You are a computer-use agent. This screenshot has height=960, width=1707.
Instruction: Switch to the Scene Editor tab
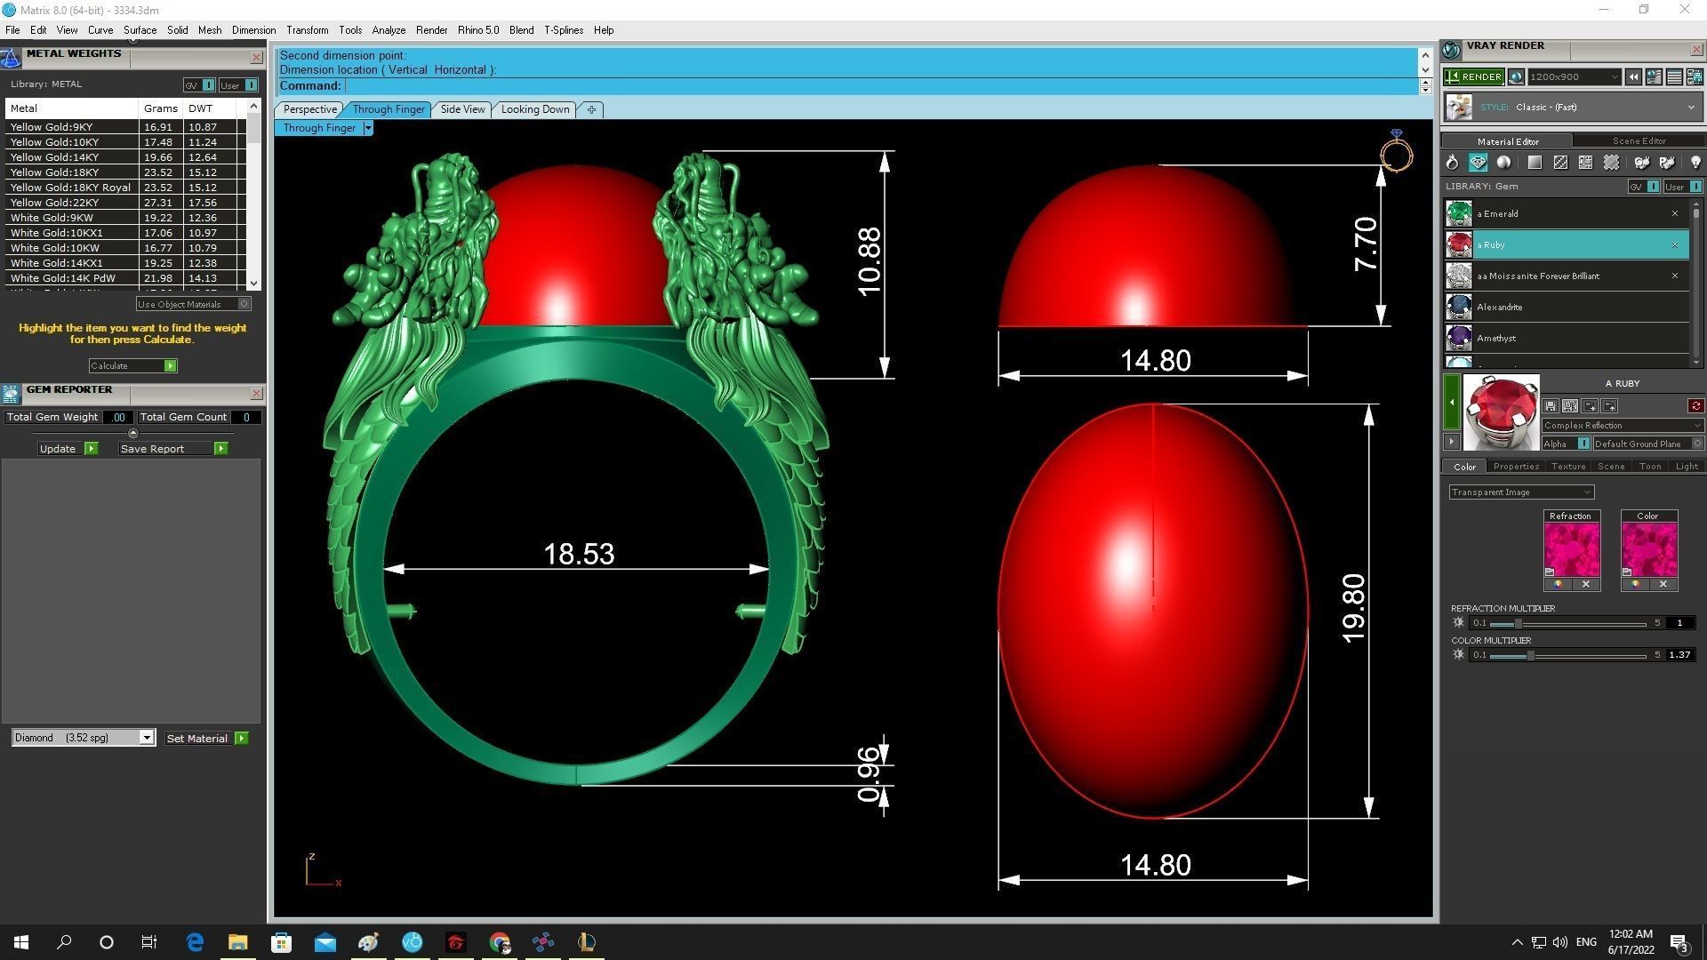pos(1639,140)
